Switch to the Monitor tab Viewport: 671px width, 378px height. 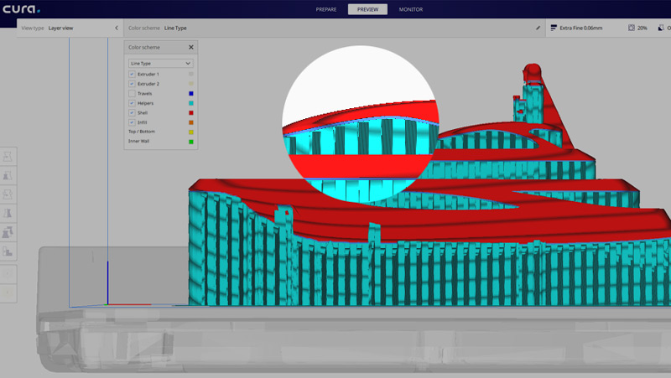coord(411,9)
